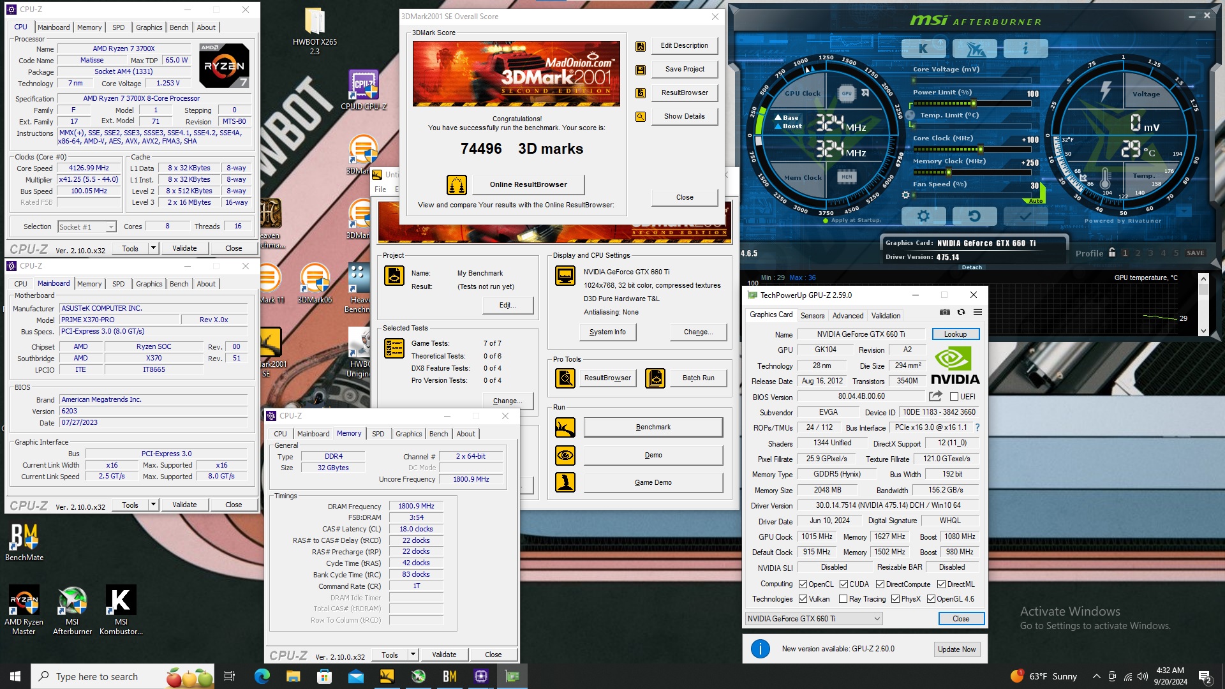Open the Afterburner information (i) button
Viewport: 1225px width, 689px height.
(1025, 48)
